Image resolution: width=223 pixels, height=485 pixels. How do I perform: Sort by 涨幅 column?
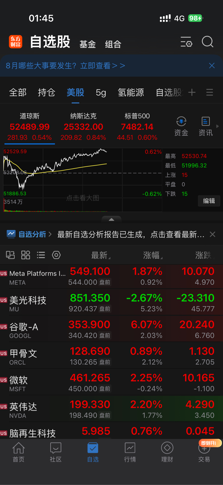pos(153,255)
